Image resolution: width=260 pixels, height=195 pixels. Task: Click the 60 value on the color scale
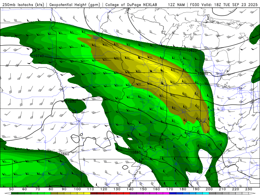click(x=25, y=189)
